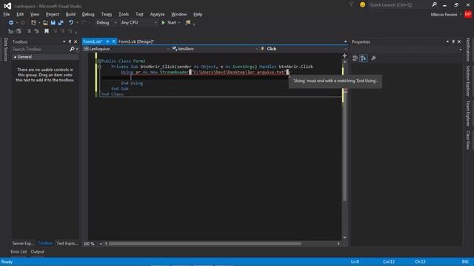Click the Toolbox search magnifier icon
The image size is (474, 266).
(72, 49)
